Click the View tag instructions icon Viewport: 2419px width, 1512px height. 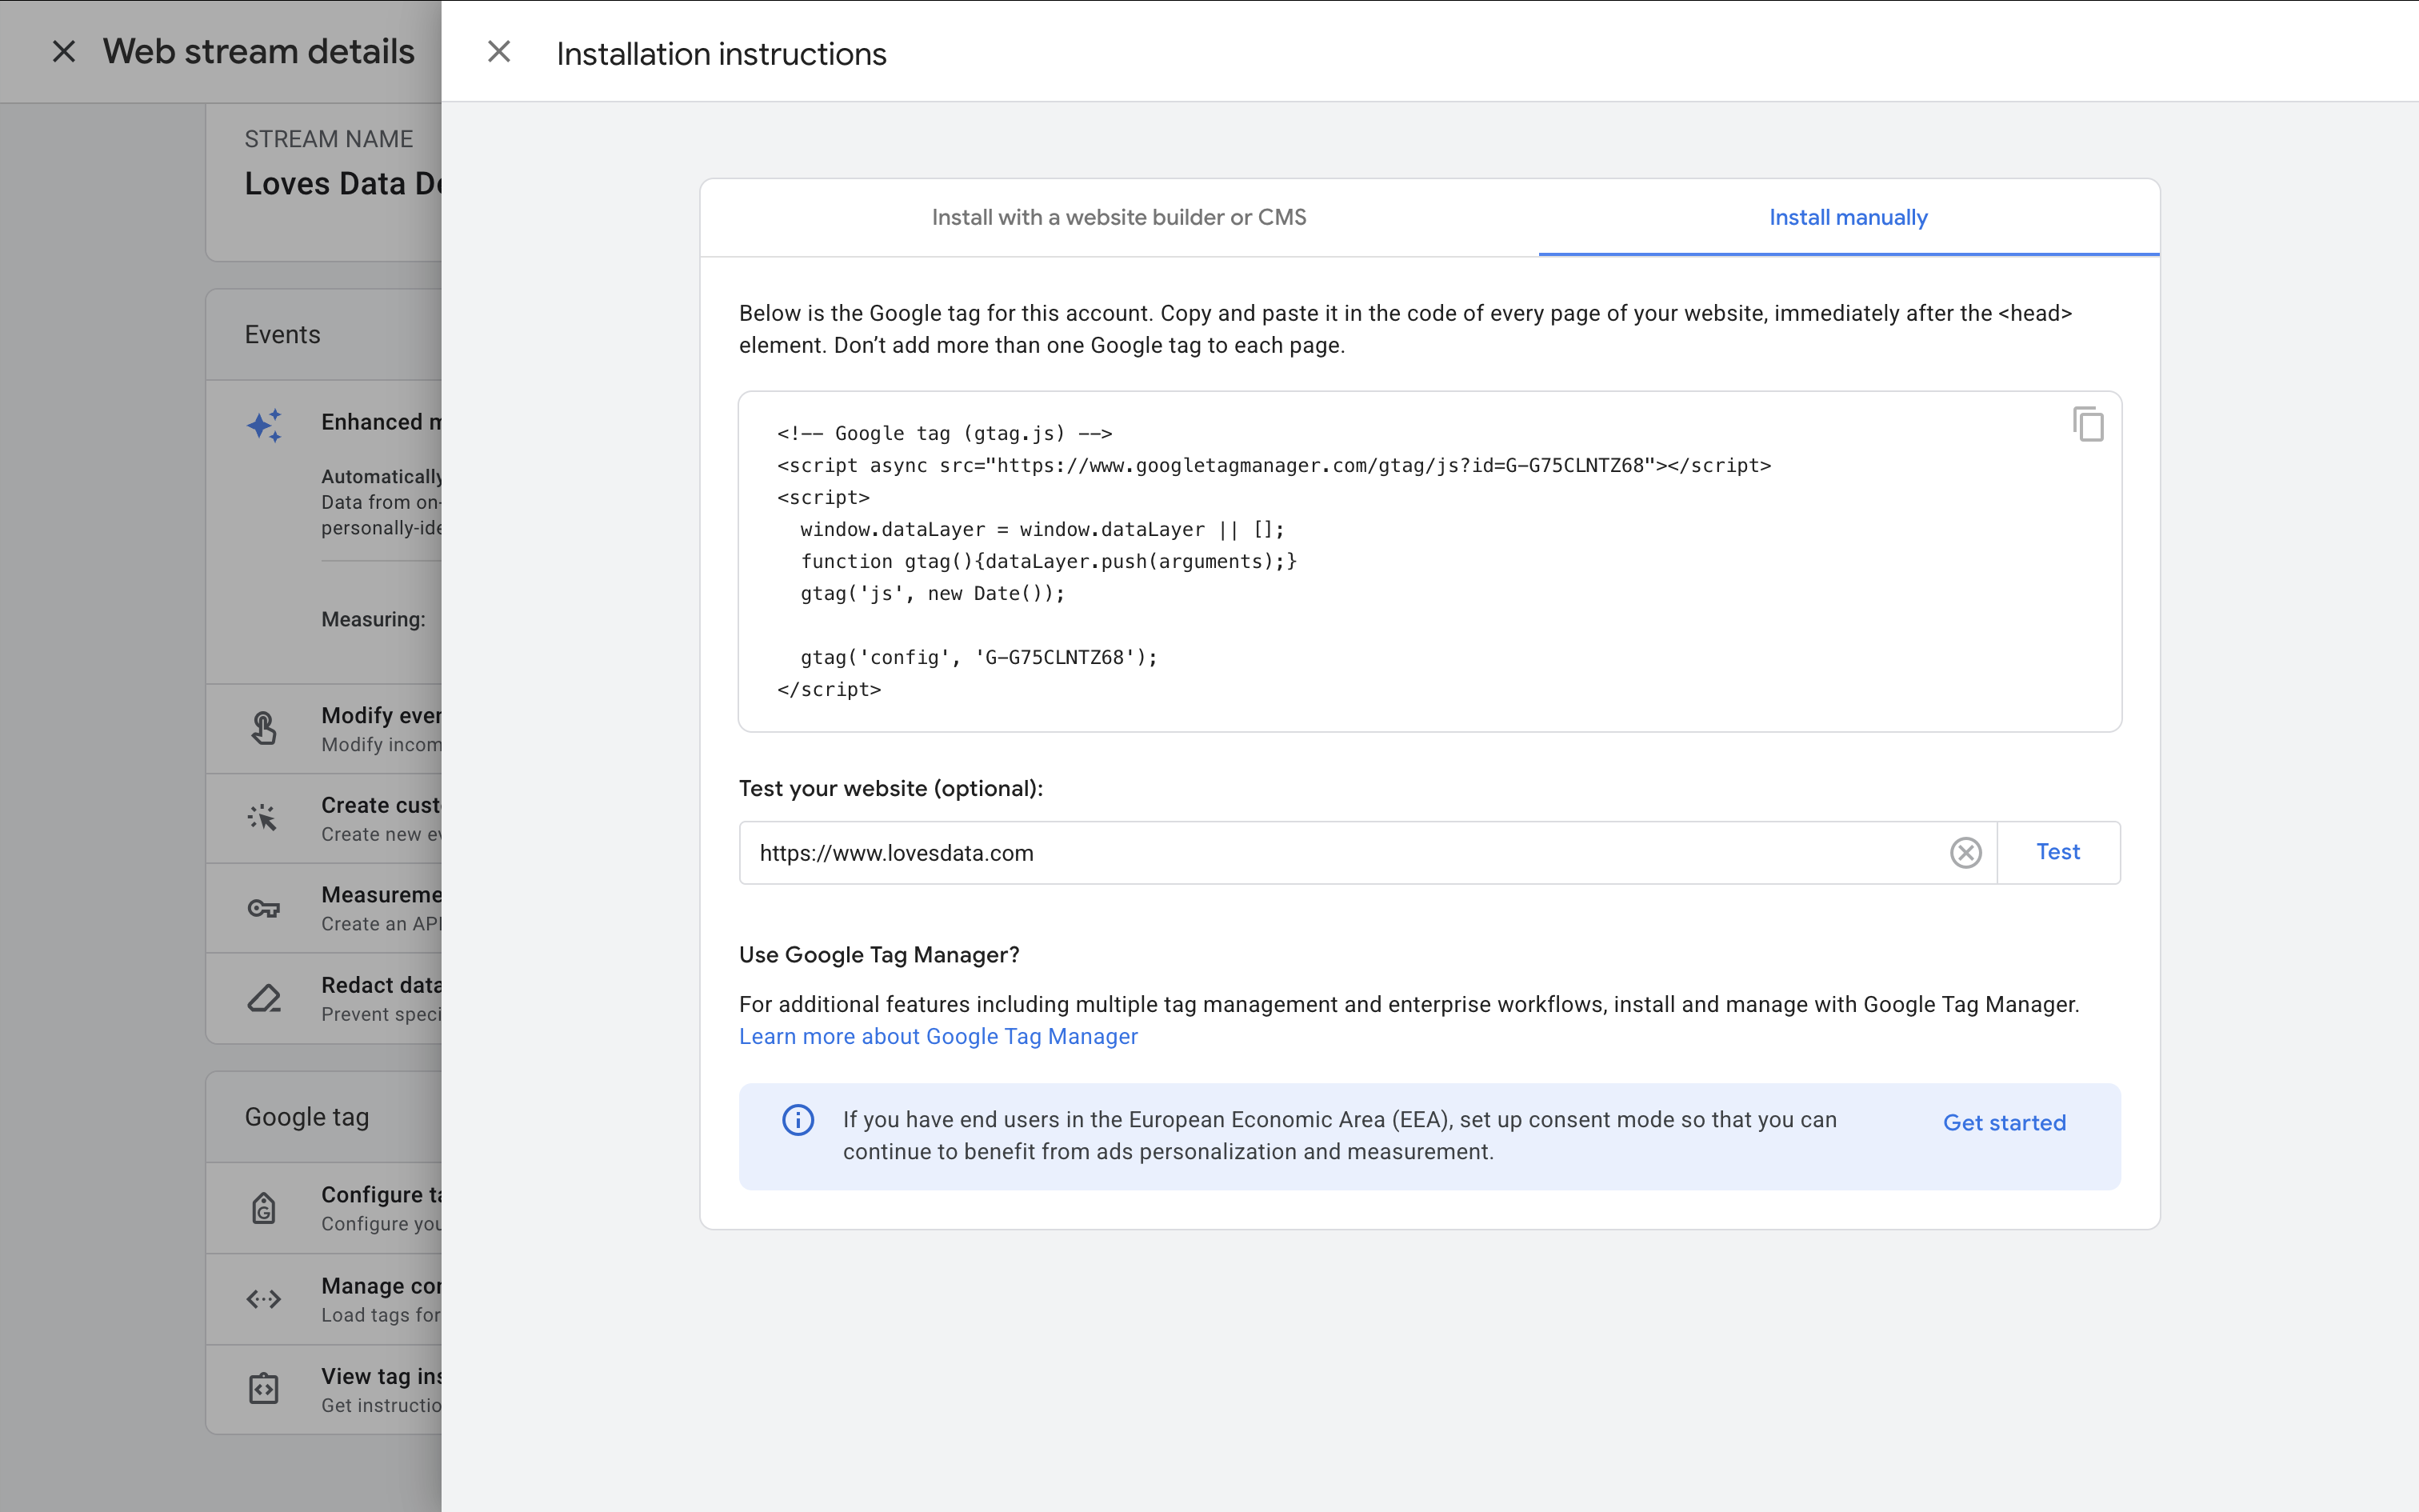[263, 1389]
